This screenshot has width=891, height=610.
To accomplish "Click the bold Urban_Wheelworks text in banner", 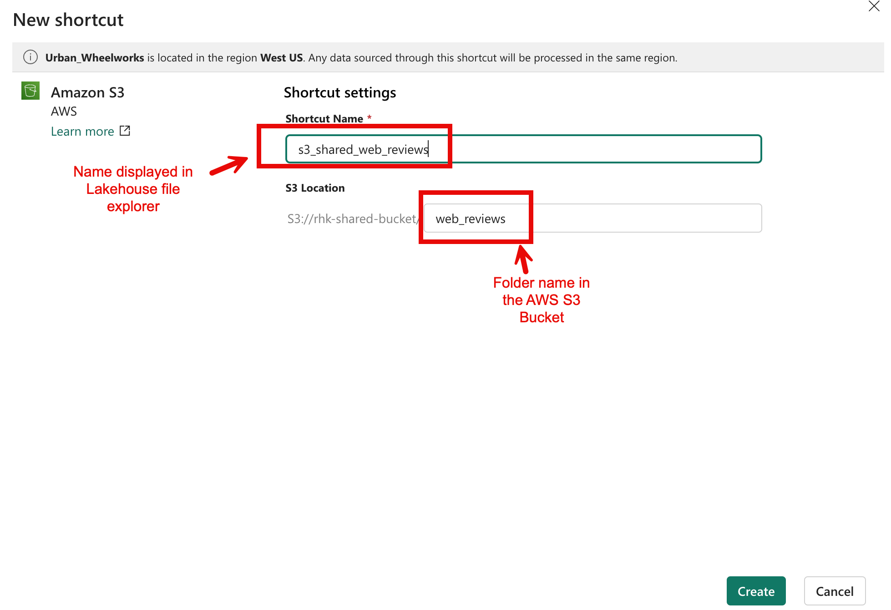I will tap(95, 58).
